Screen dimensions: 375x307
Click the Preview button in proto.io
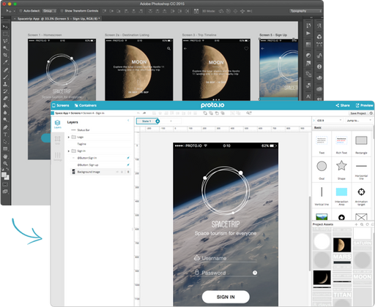tap(364, 105)
